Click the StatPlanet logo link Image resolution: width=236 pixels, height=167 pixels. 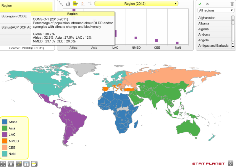208,163
